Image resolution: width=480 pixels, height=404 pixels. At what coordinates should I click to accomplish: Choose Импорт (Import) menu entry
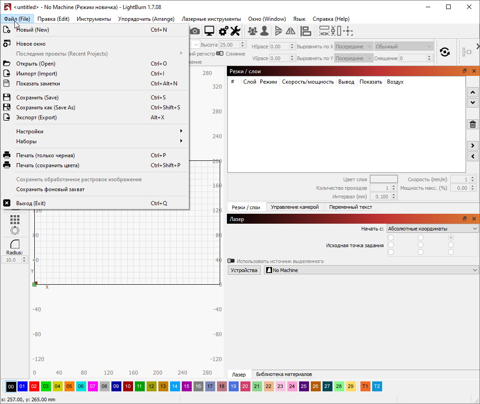tap(95, 74)
